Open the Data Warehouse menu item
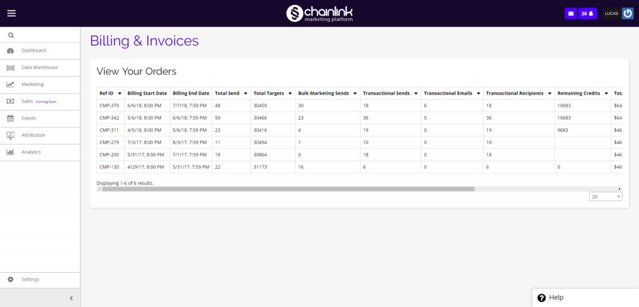Viewport: 639px width, 307px height. (x=40, y=67)
